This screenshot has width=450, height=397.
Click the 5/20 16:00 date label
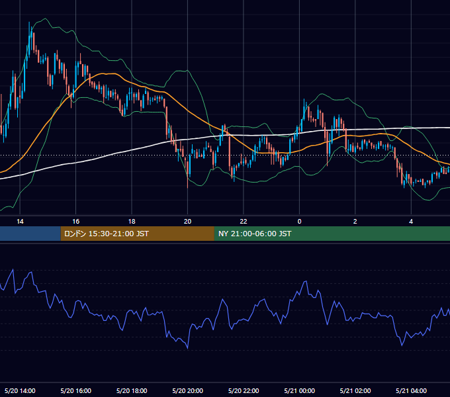(x=75, y=390)
